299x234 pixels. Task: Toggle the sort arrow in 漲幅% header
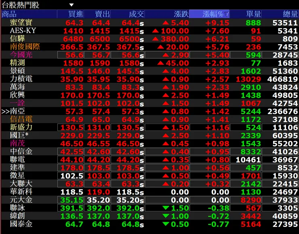coord(226,14)
